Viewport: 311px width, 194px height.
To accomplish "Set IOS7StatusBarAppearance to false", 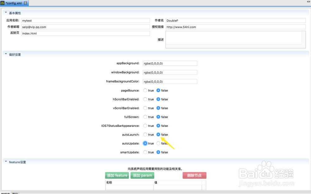I will click(x=158, y=126).
